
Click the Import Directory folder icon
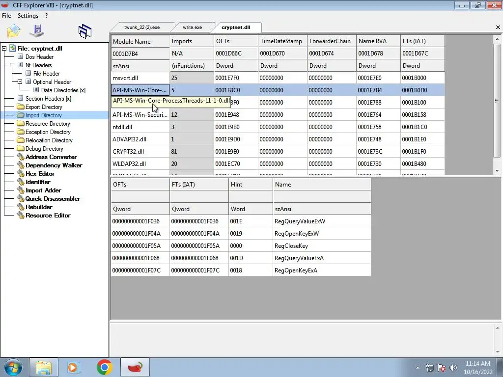(21, 115)
